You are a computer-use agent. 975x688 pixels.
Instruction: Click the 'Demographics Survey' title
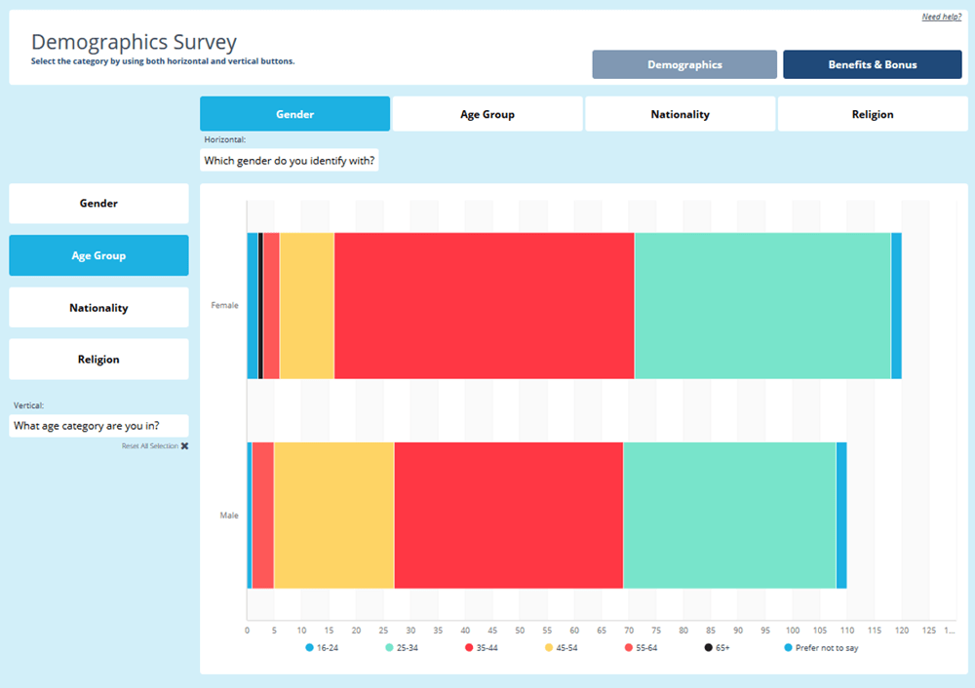point(134,42)
